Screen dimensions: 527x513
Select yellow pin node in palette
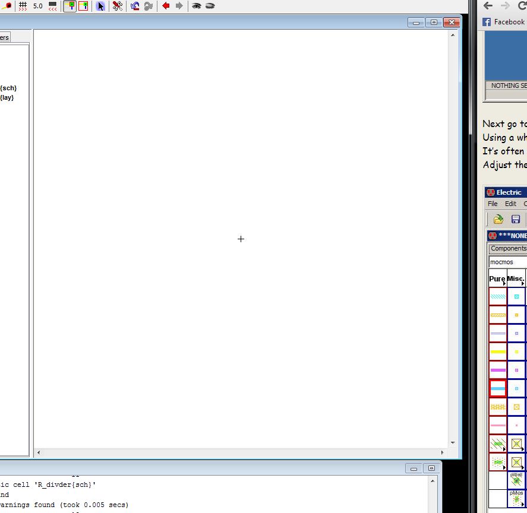pyautogui.click(x=516, y=351)
